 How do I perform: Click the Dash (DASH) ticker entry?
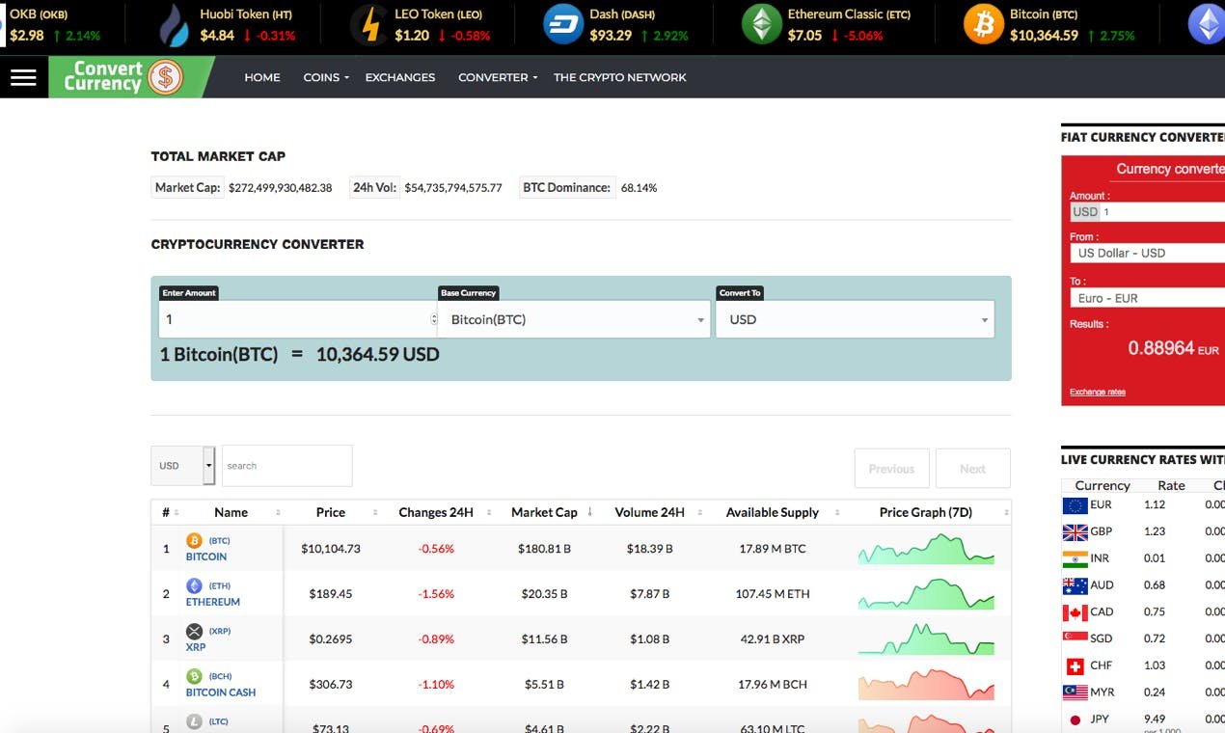pos(615,25)
